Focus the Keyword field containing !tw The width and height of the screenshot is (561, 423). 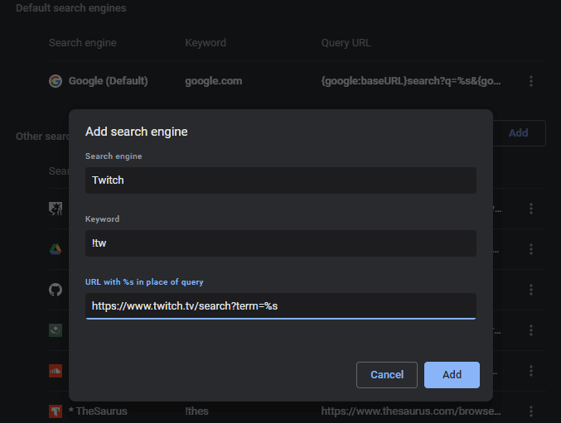(280, 243)
